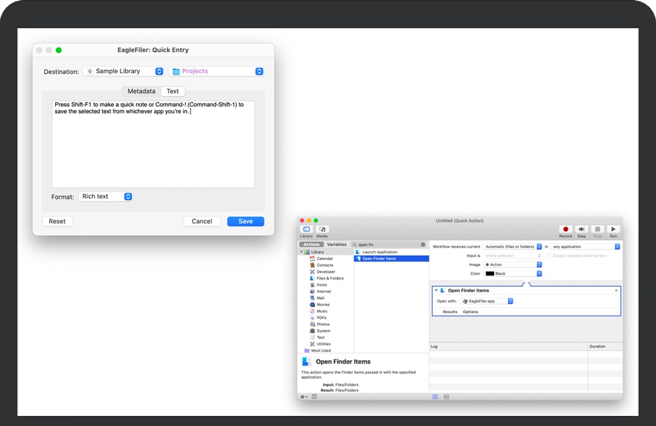Open the Rich text Format dropdown
656x426 pixels.
106,197
